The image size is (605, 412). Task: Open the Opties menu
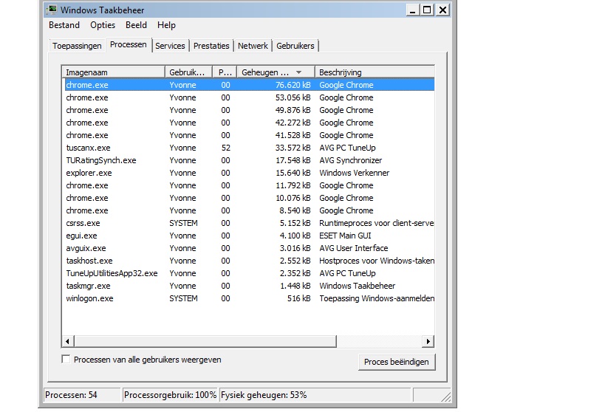[x=103, y=25]
